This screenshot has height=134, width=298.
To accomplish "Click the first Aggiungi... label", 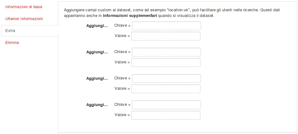I will (x=97, y=26).
